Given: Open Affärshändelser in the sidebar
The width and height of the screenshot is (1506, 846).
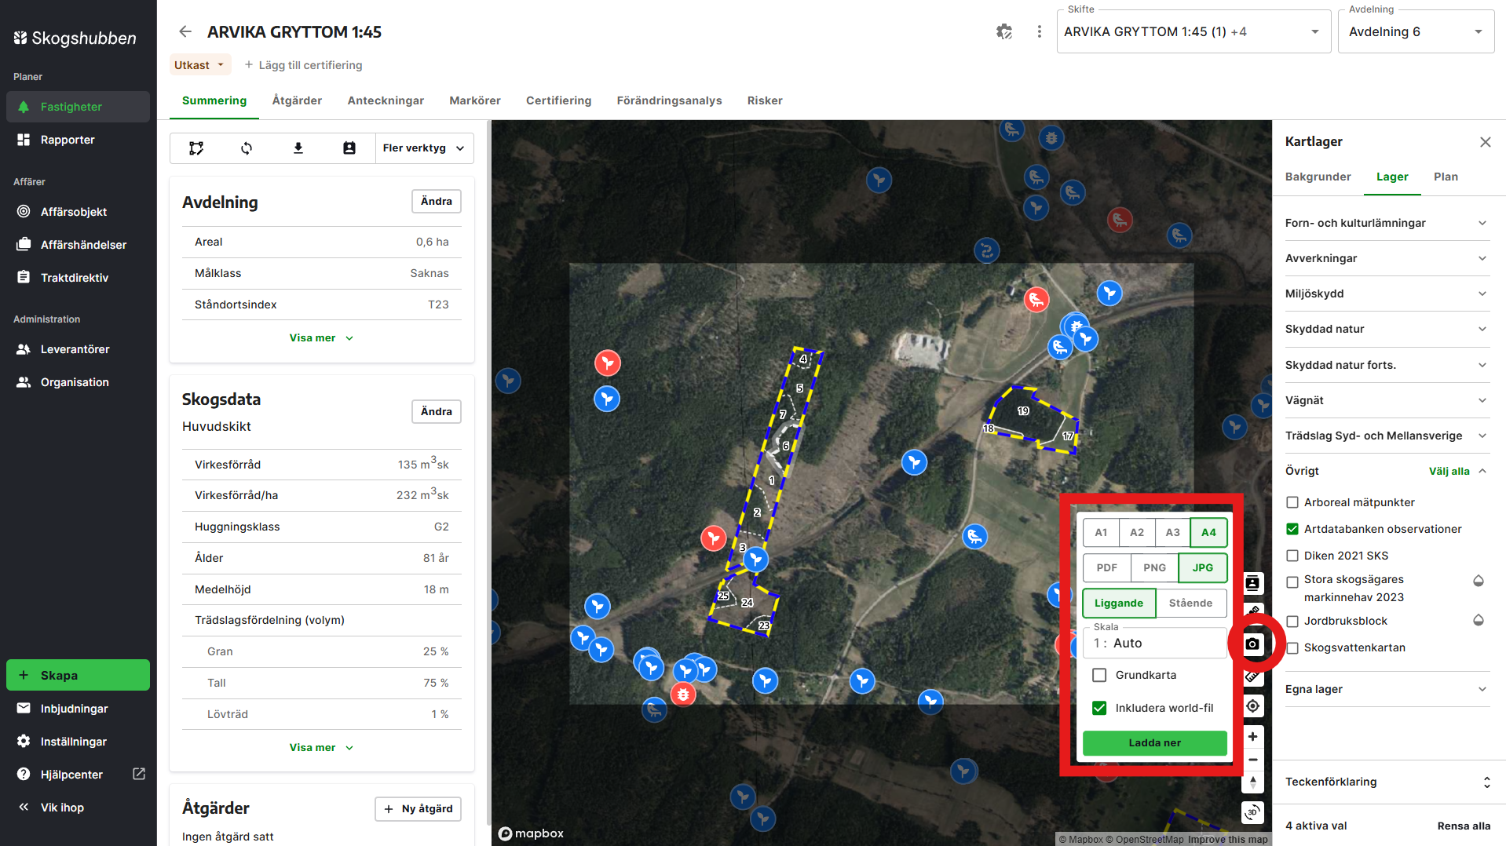Looking at the screenshot, I should point(78,245).
